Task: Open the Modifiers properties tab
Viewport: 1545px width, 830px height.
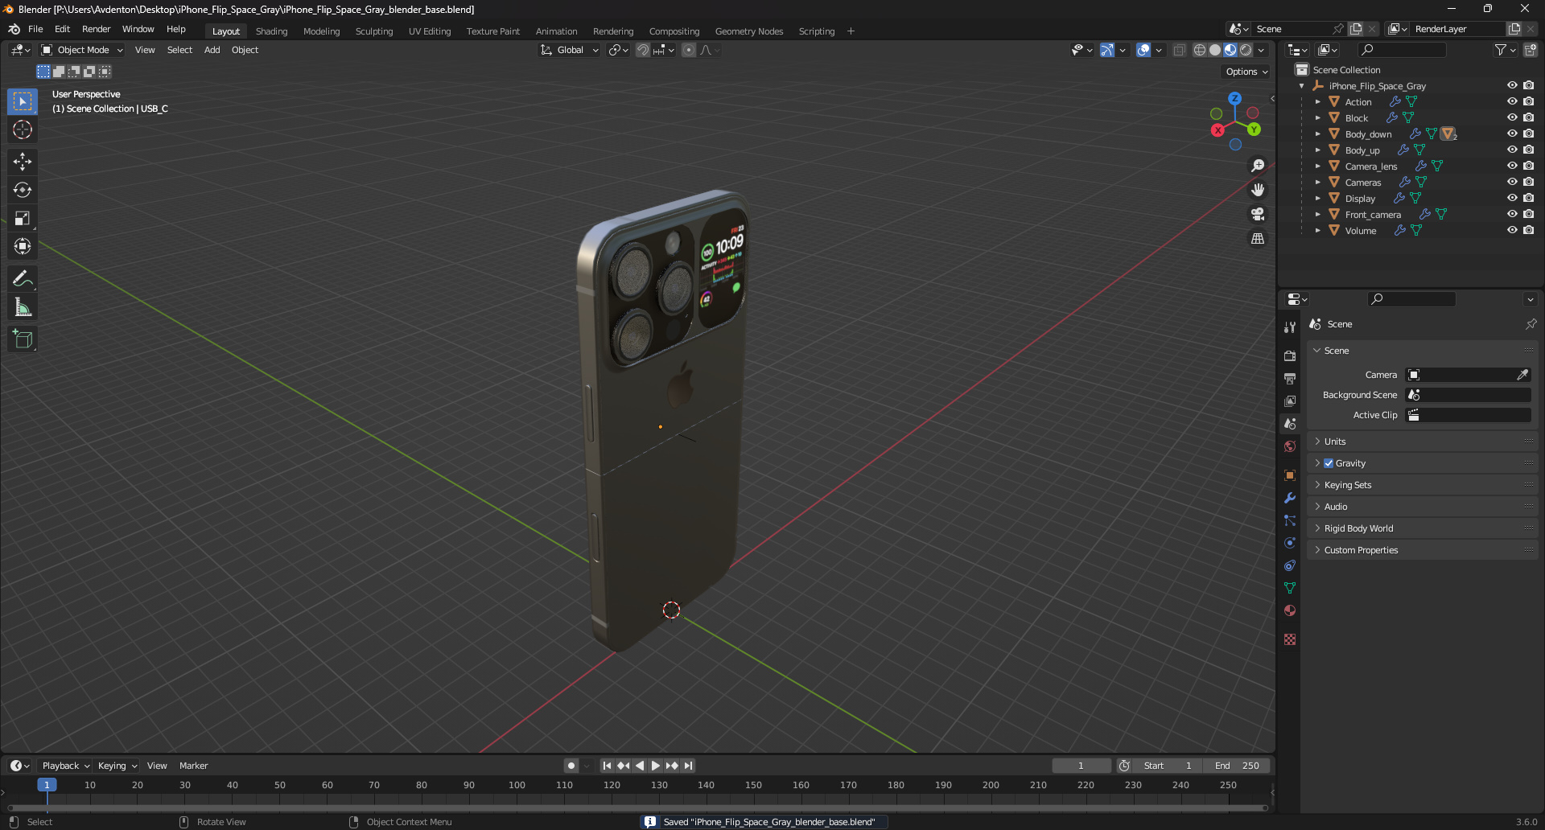Action: pos(1290,498)
